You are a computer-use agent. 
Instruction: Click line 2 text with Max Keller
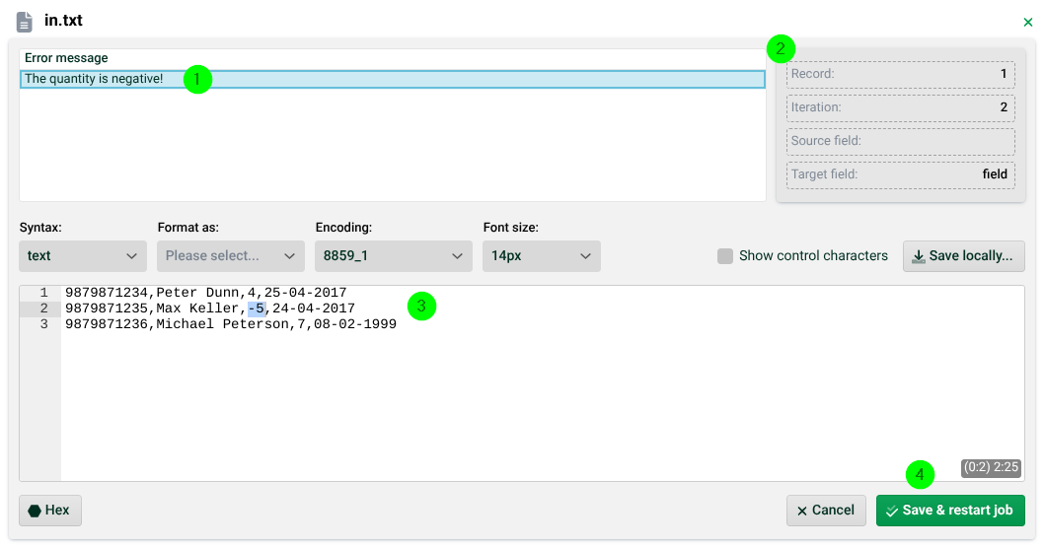210,308
